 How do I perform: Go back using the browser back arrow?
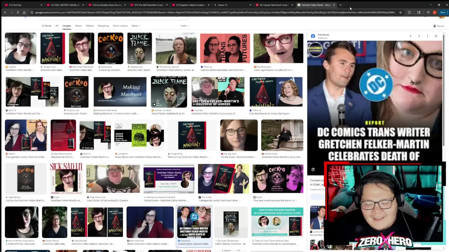coord(5,12)
